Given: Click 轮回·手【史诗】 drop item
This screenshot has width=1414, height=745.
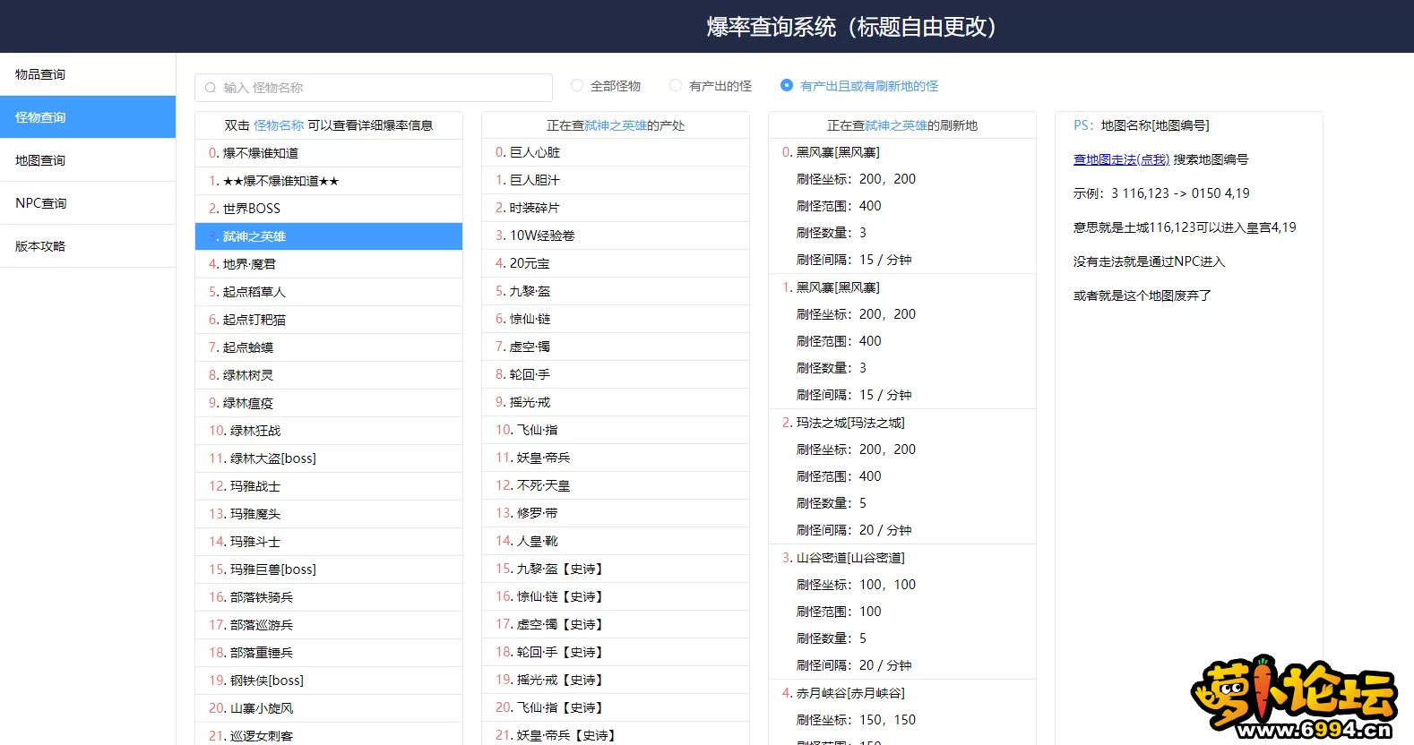Looking at the screenshot, I should point(616,652).
